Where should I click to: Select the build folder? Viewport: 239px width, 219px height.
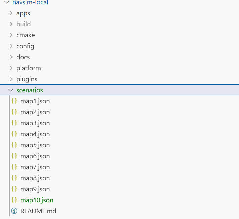tap(23, 24)
